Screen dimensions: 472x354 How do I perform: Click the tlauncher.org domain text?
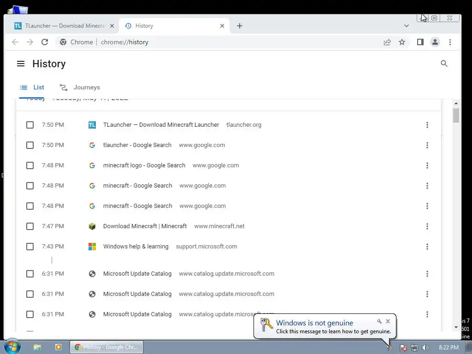(244, 125)
